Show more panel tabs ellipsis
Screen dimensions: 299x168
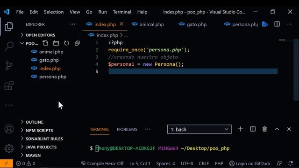coord(148,129)
